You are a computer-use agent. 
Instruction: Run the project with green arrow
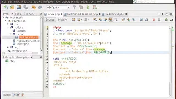pos(88,7)
